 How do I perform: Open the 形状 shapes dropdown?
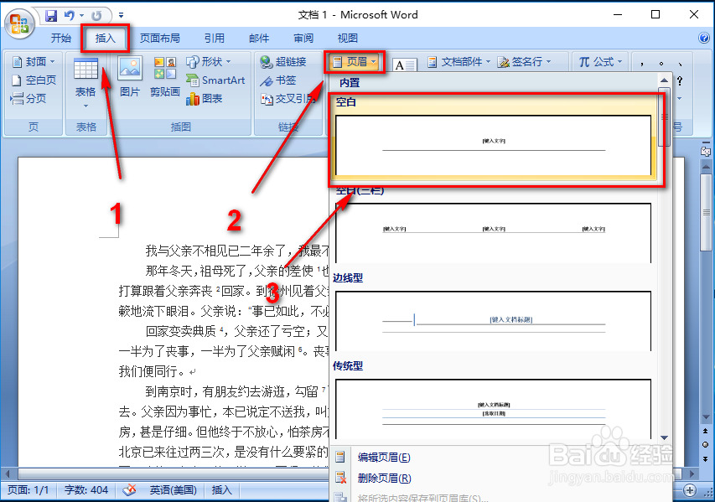(x=213, y=60)
